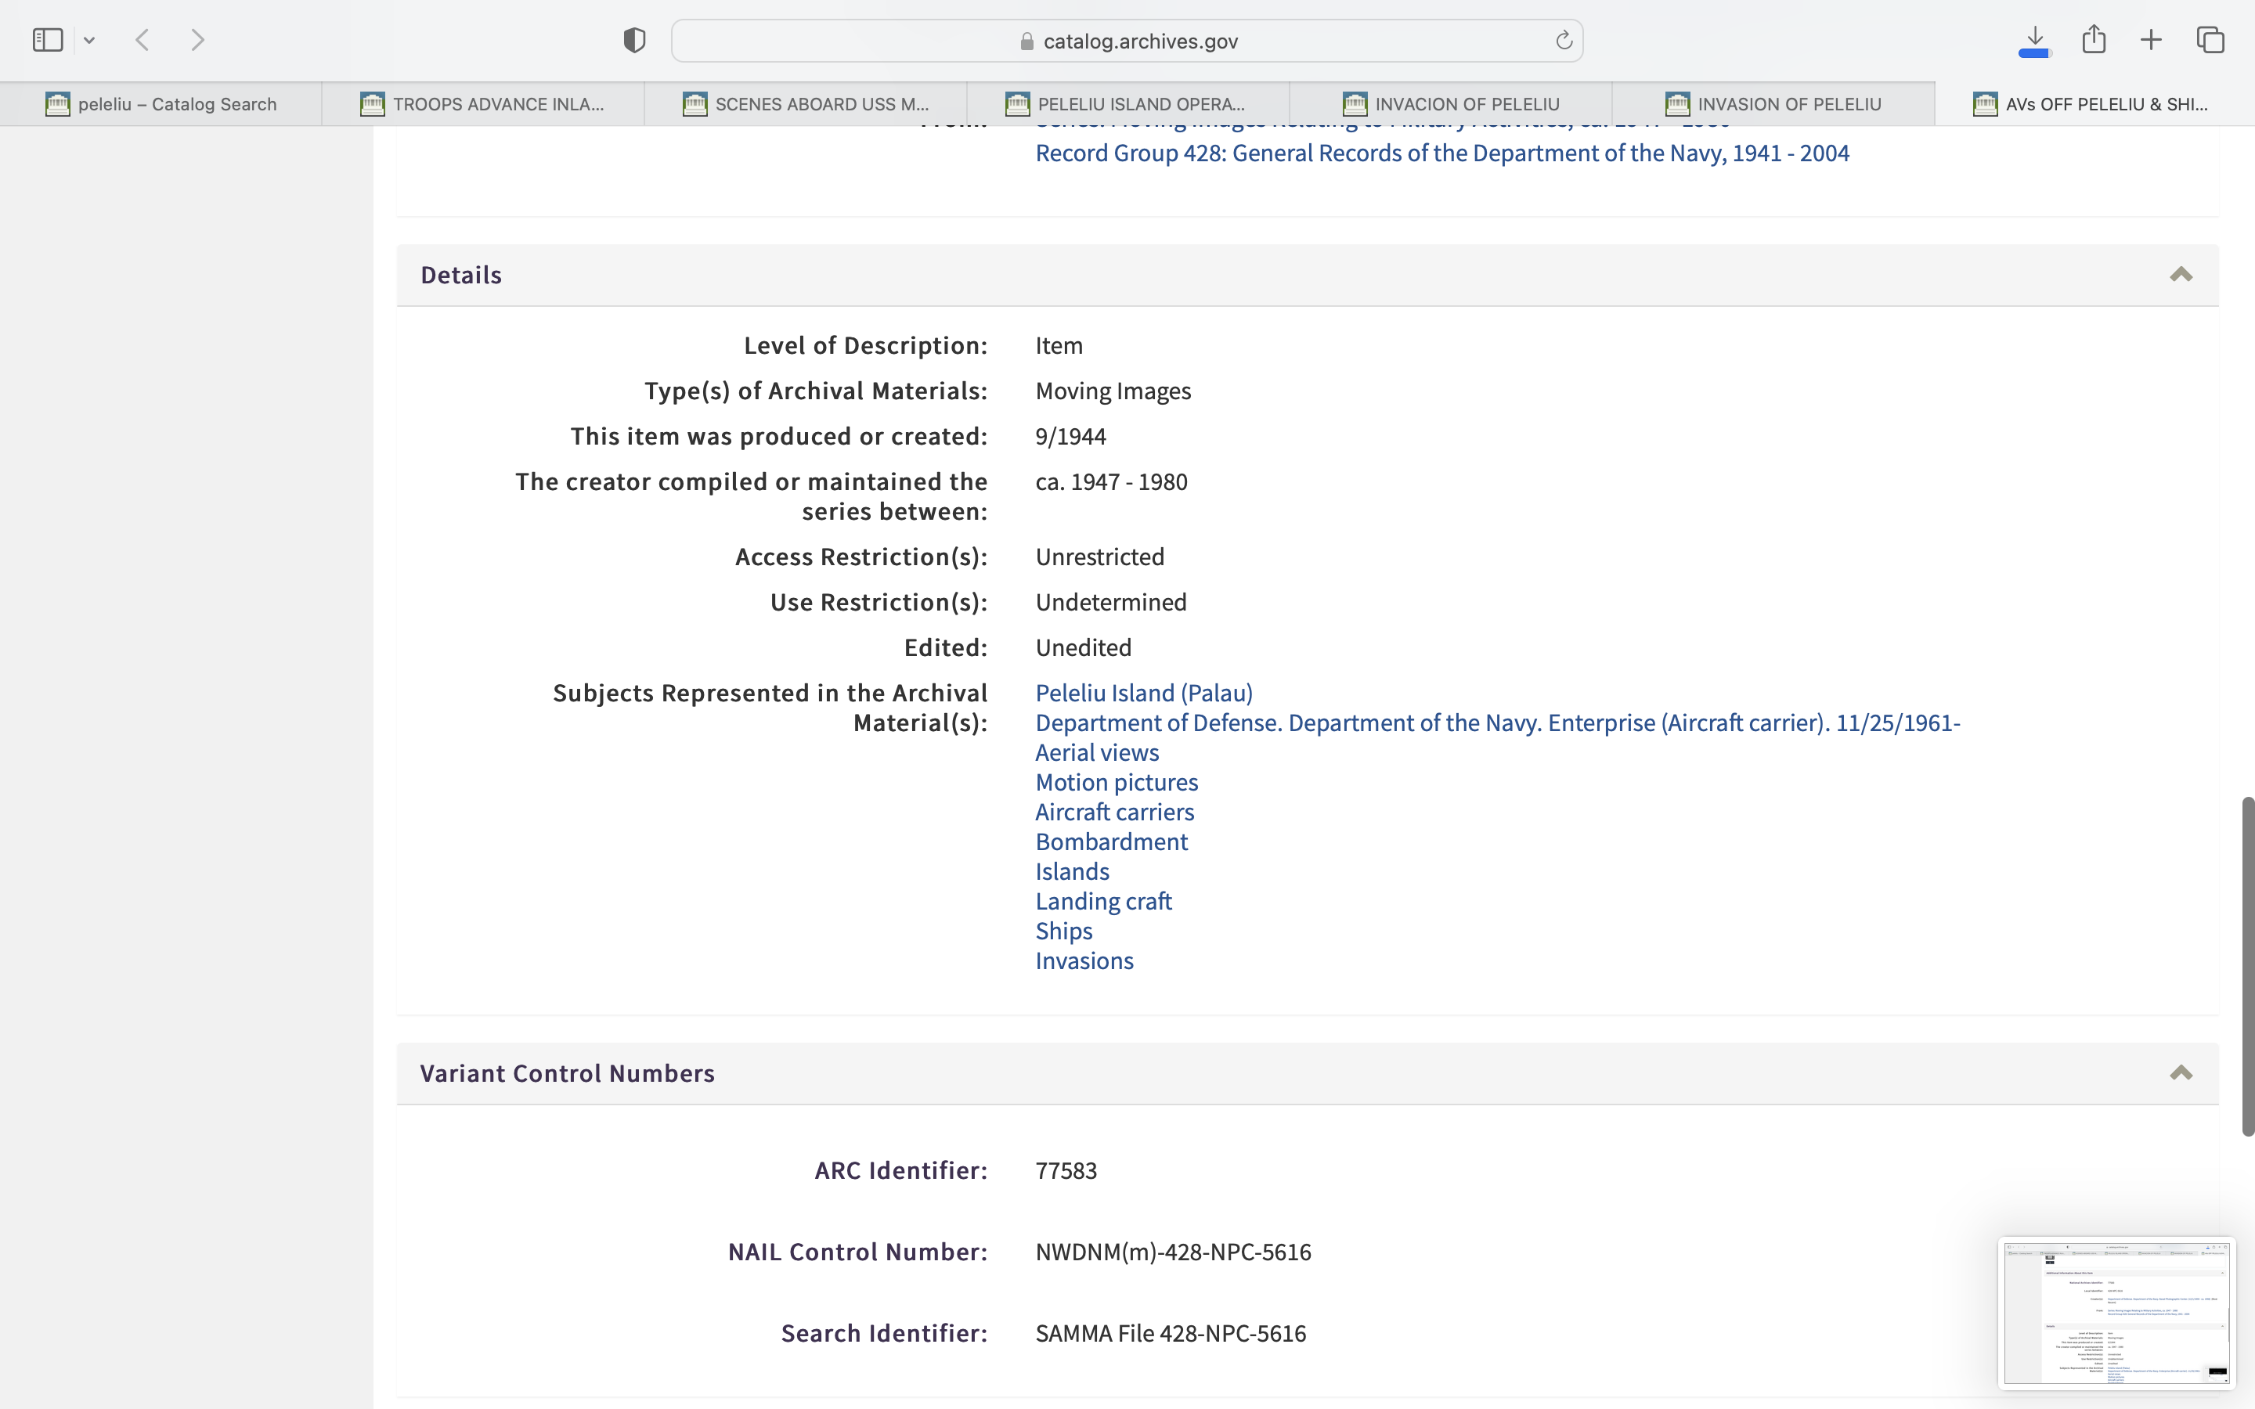Screen dimensions: 2255x1409
Task: Collapse the Details section
Action: click(2181, 275)
